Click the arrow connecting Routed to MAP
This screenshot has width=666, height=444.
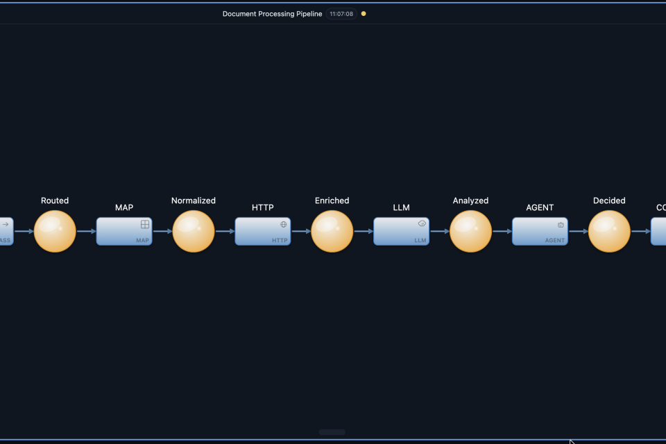pos(86,231)
